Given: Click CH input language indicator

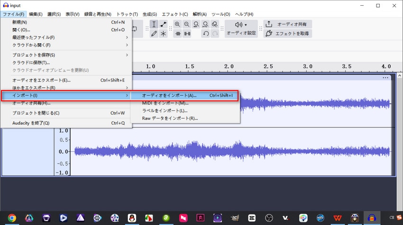Looking at the screenshot, I should (392, 217).
